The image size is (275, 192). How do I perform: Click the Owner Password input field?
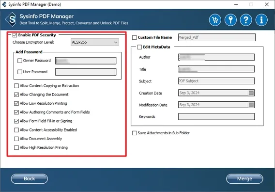click(x=86, y=61)
